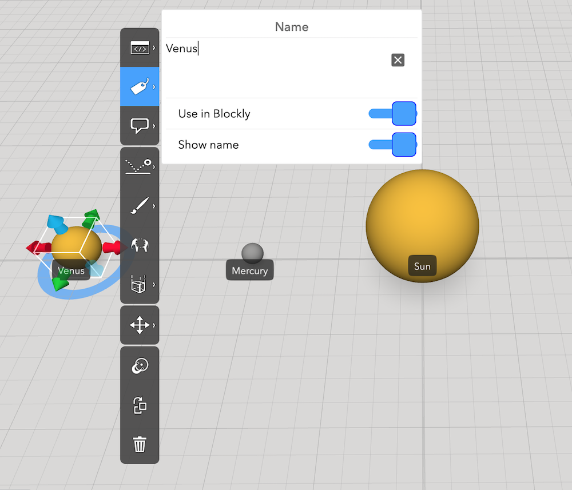Screen dimensions: 572x490
Task: Open the hanging cube icon submenu
Action: click(140, 284)
